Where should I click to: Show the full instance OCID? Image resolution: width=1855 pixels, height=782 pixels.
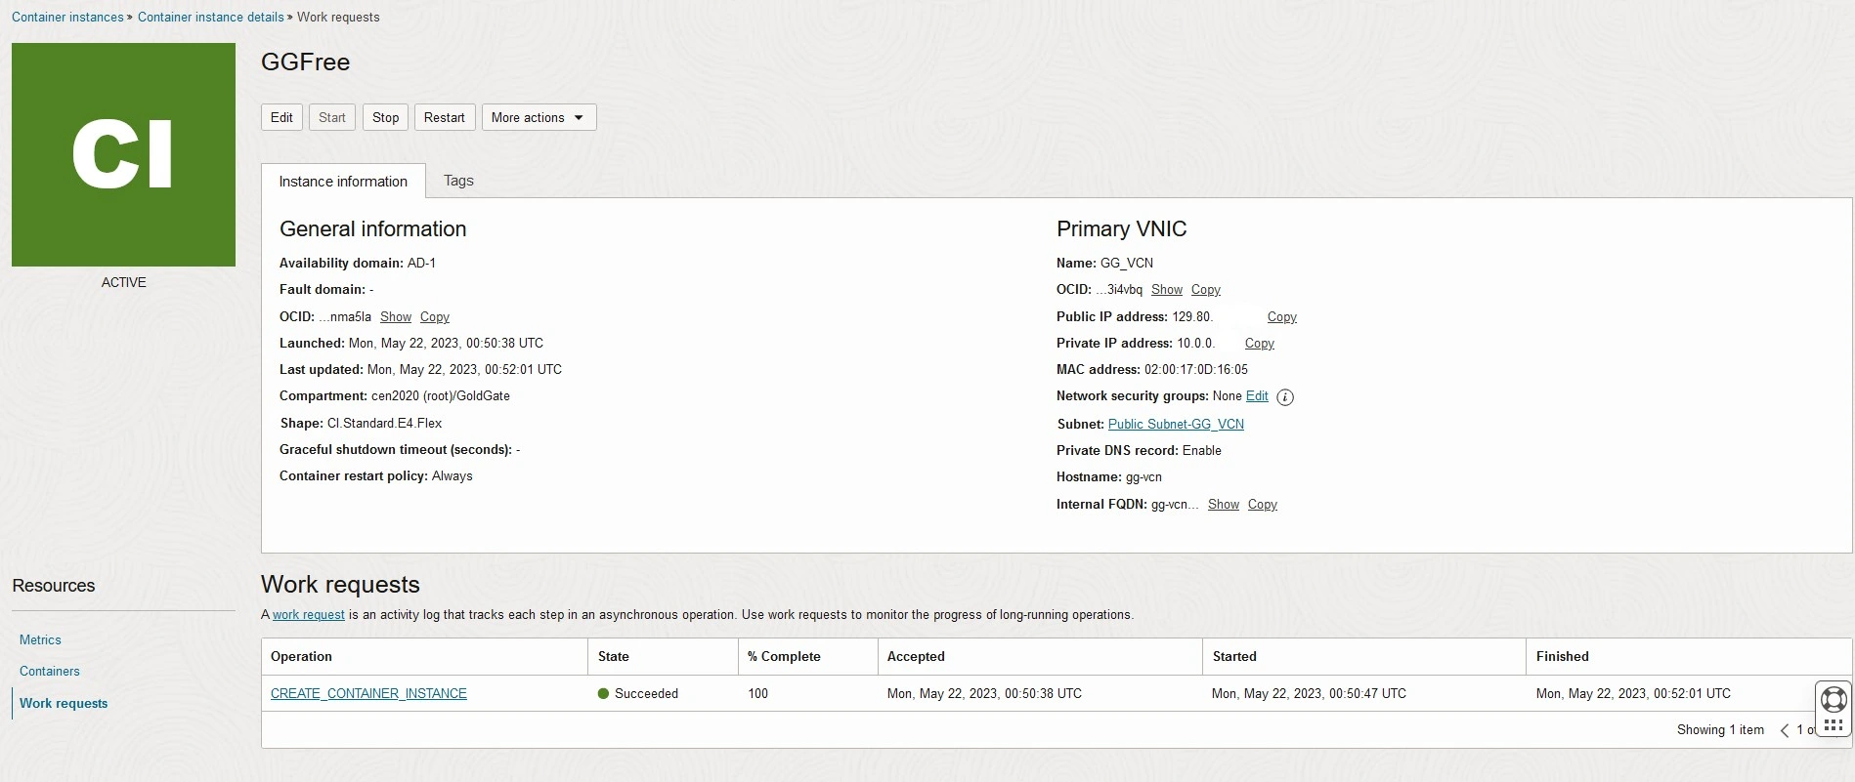click(x=396, y=317)
